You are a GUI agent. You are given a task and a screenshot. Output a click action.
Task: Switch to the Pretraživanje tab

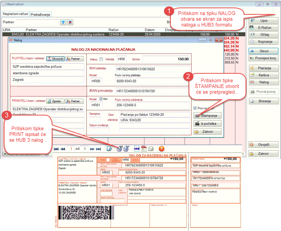[x=41, y=14]
